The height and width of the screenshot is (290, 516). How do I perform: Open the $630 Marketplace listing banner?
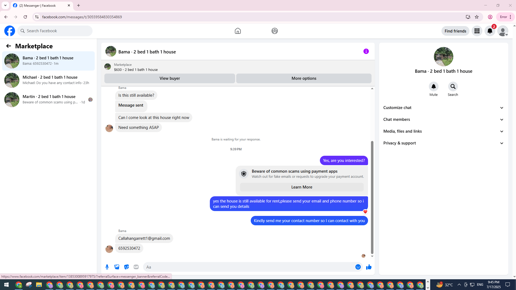coord(238,67)
